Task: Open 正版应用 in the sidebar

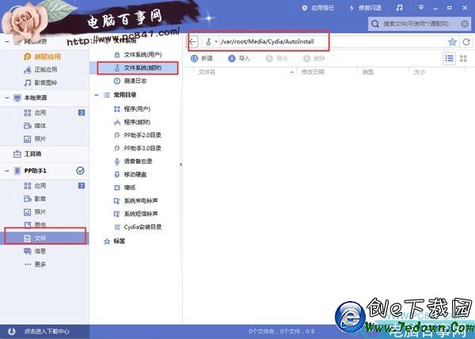Action: pos(40,70)
